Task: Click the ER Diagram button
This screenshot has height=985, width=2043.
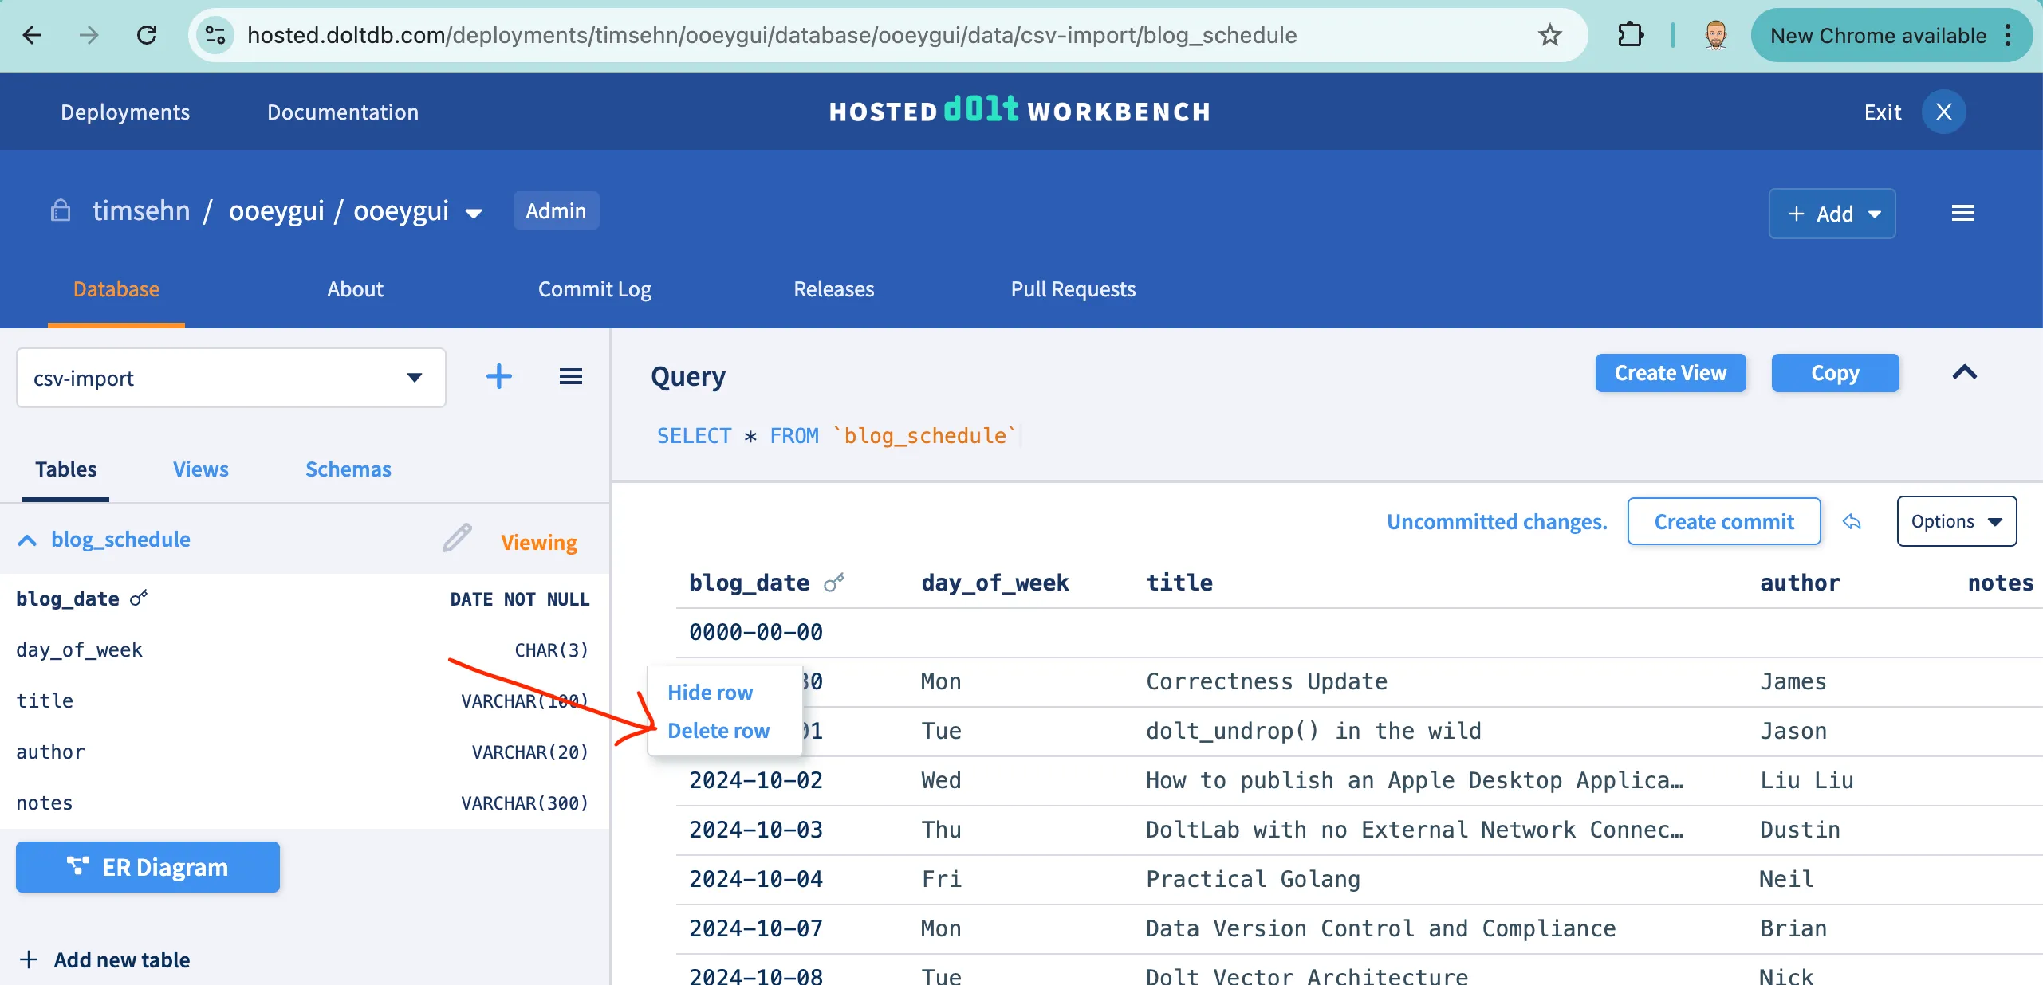Action: [148, 867]
